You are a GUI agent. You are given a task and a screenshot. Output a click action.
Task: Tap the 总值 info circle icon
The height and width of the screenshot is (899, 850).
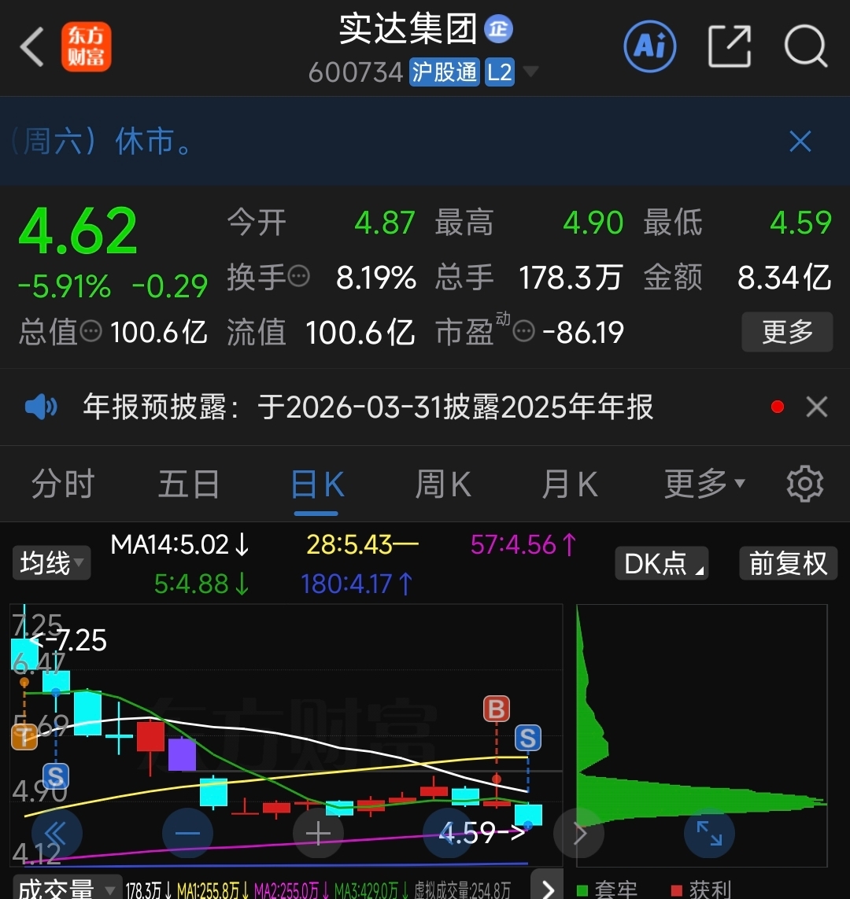pos(91,331)
